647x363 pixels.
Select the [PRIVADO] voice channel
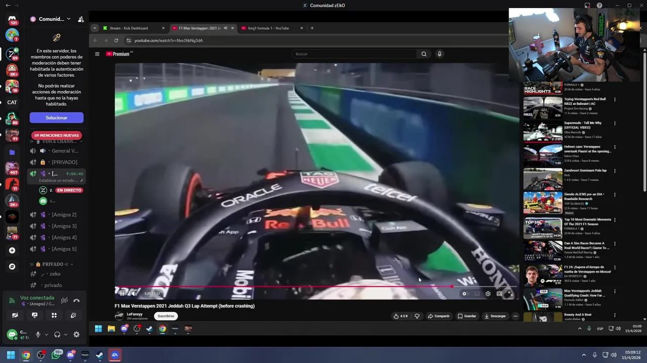pyautogui.click(x=57, y=162)
